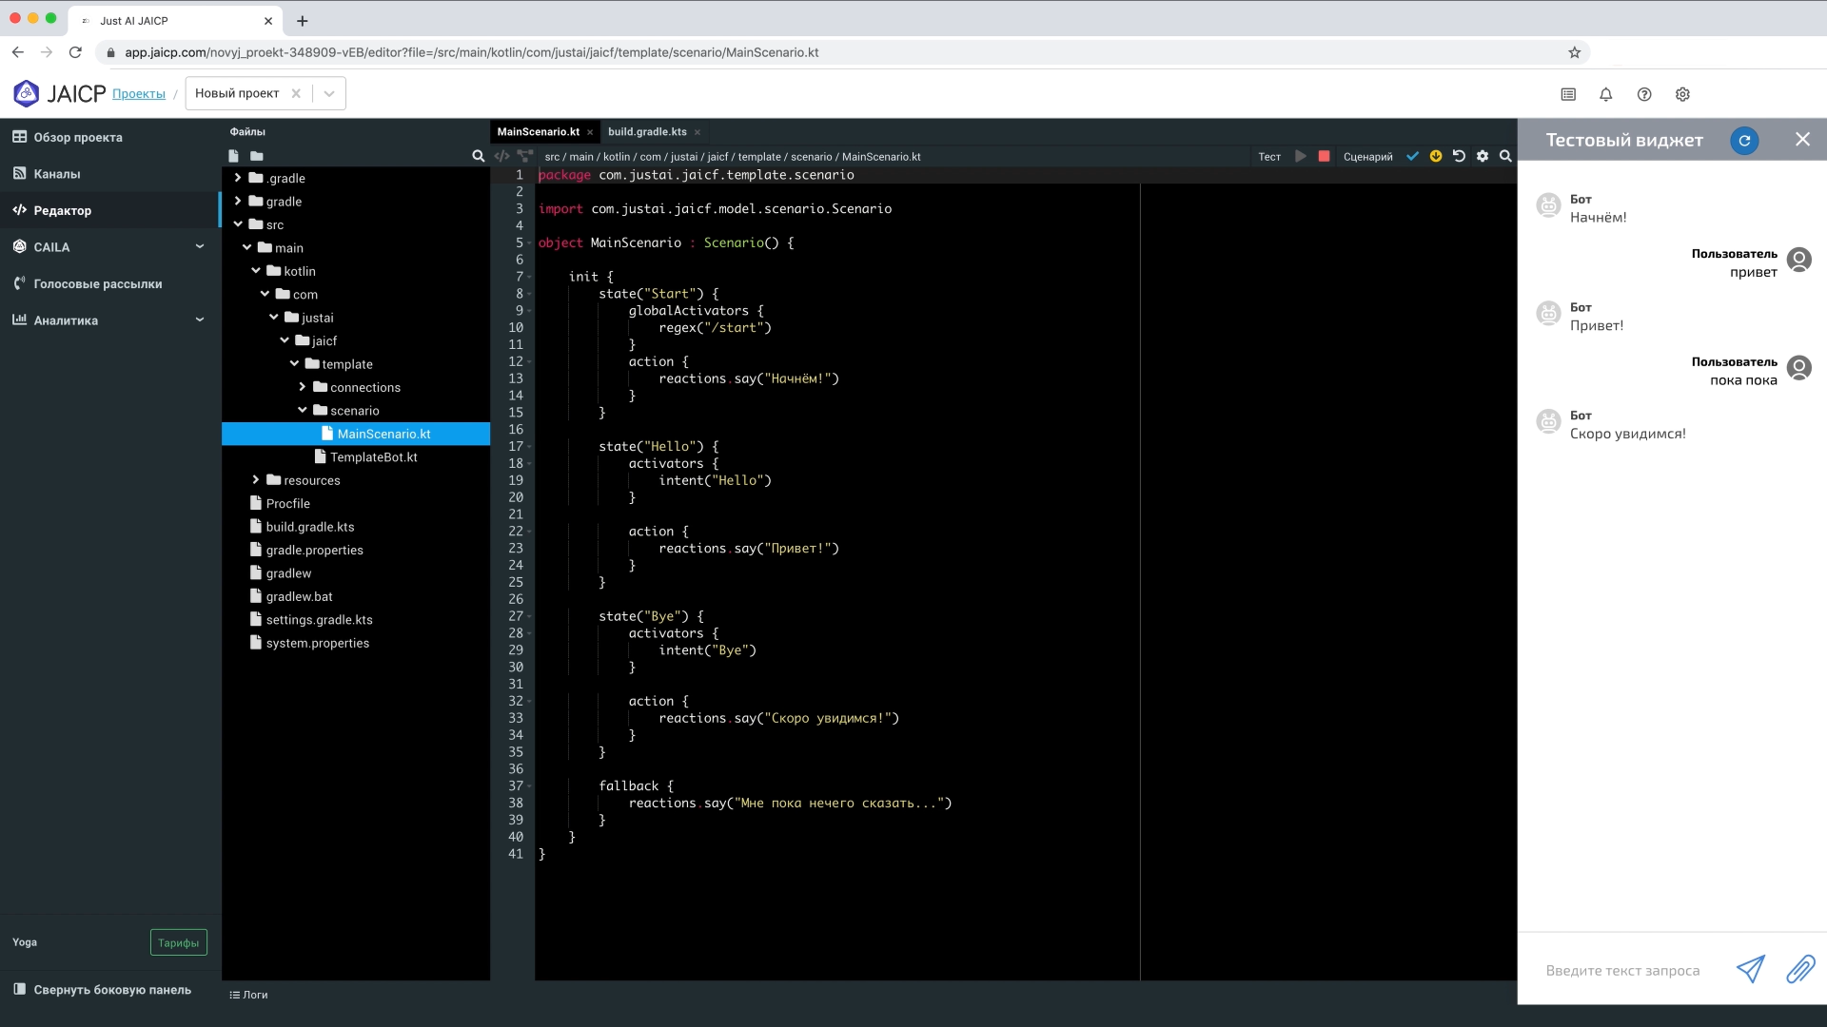Open Каналы in sidebar

[110, 174]
